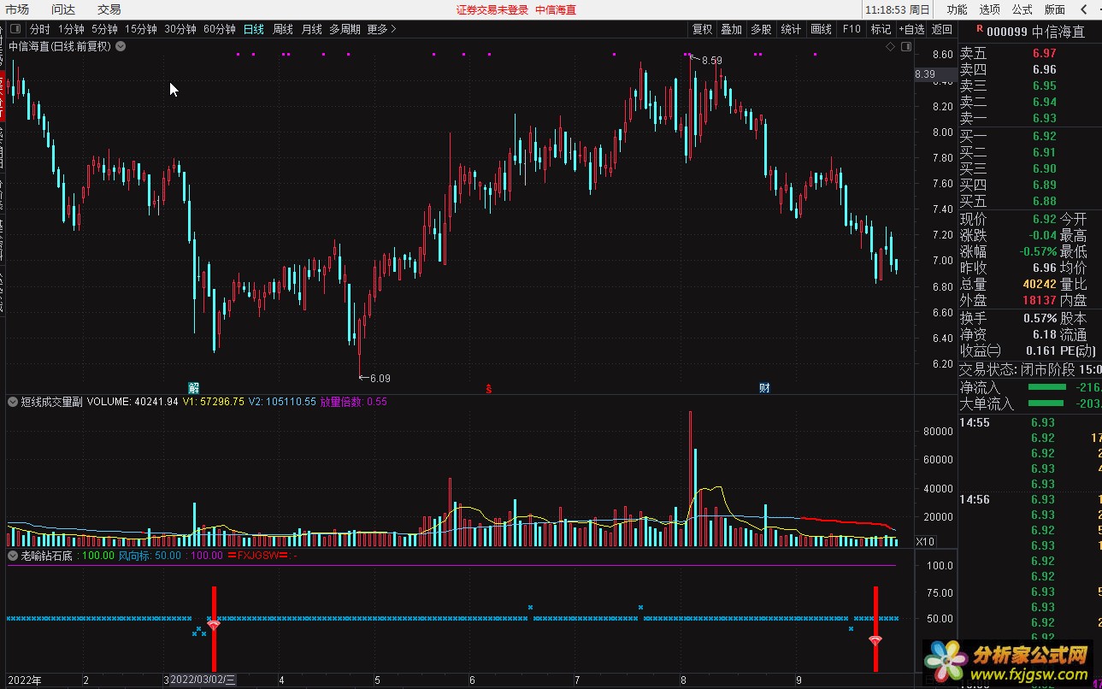Viewport: 1102px width, 689px height.
Task: Switch to the 15分钟 period
Action: [x=141, y=29]
